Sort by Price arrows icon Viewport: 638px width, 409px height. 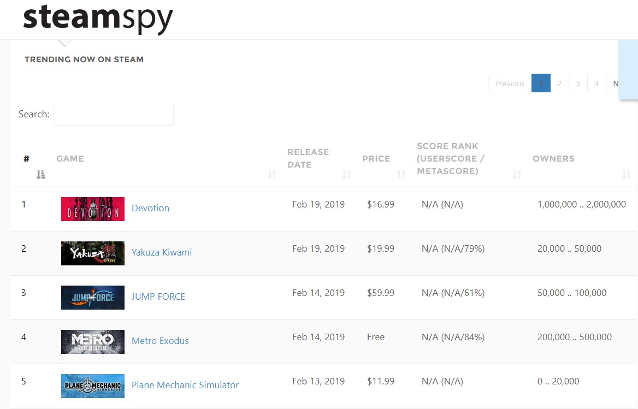[401, 175]
